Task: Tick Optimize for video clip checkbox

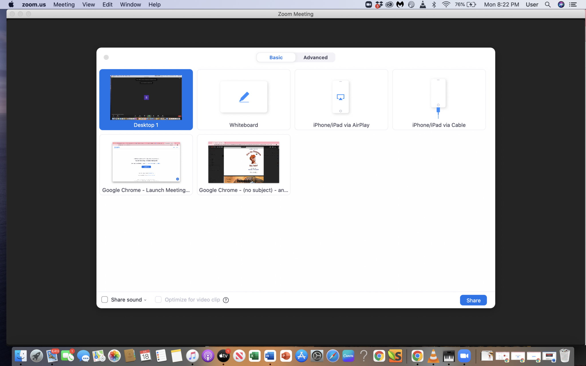Action: tap(158, 299)
